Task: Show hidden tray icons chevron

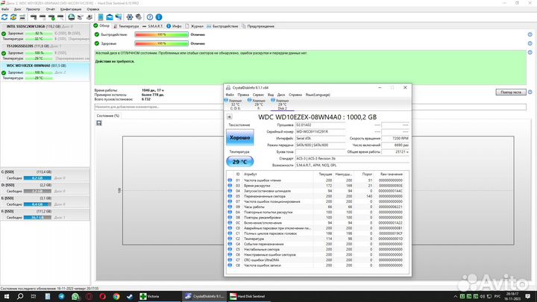Action: pyautogui.click(x=455, y=296)
